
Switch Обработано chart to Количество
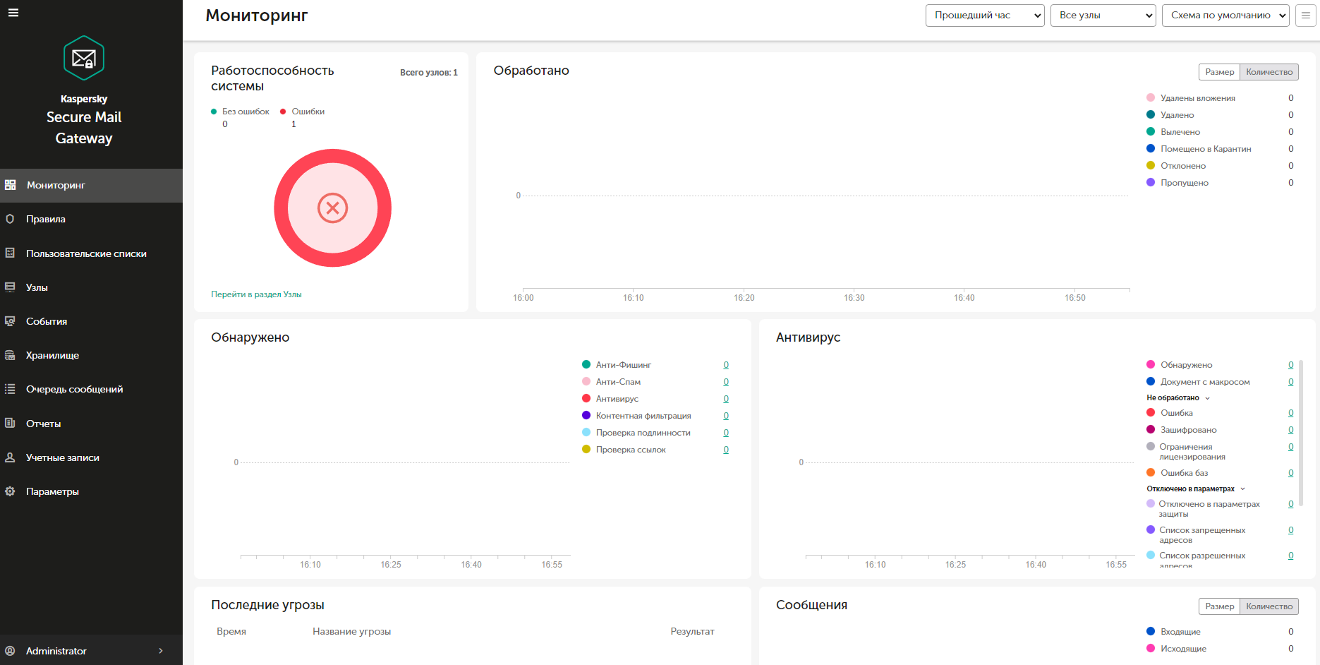pyautogui.click(x=1269, y=72)
